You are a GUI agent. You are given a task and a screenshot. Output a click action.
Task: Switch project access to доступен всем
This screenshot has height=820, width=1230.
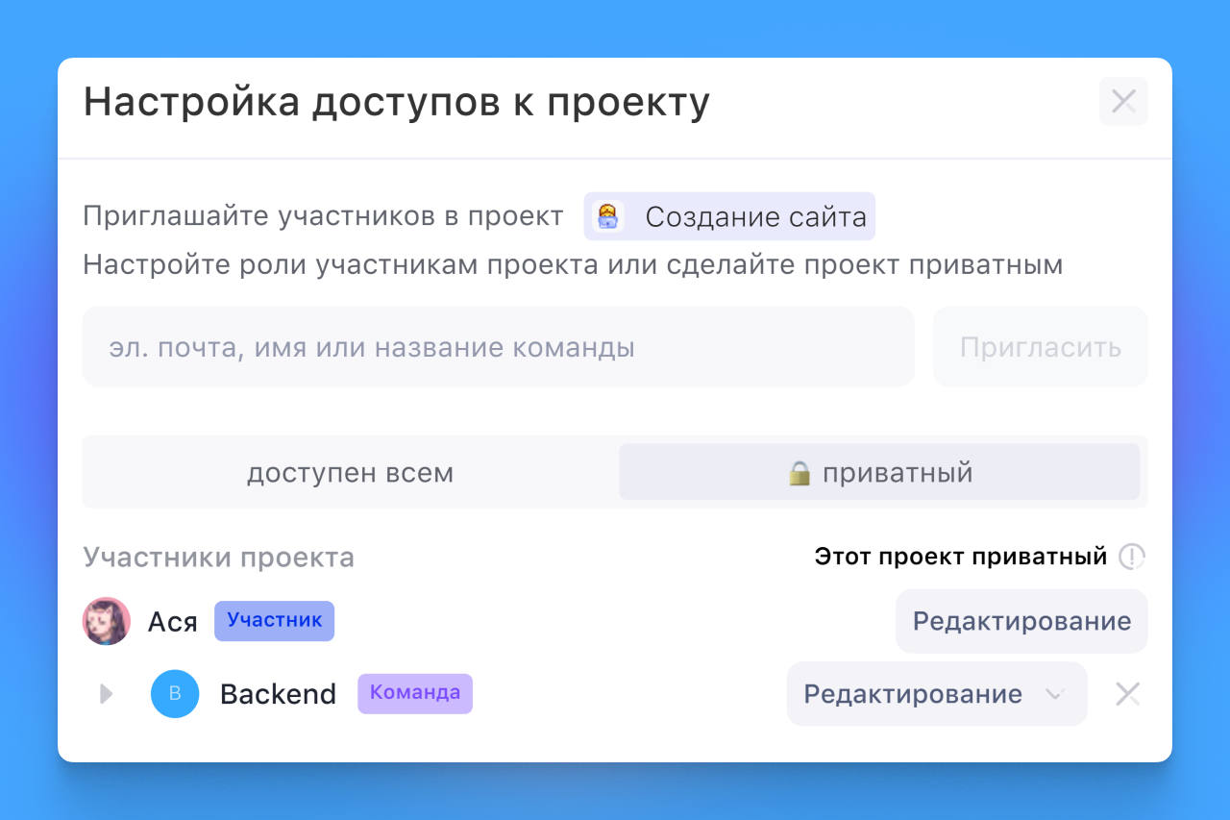point(350,473)
